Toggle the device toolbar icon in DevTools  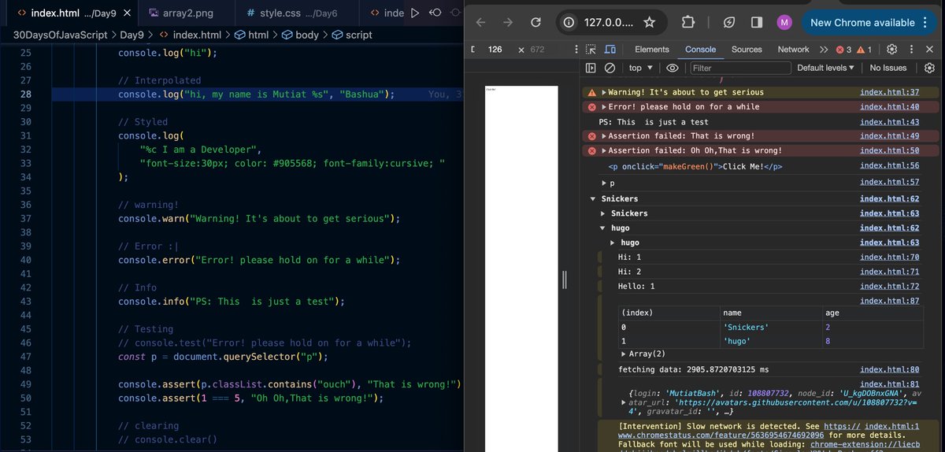[x=611, y=50]
